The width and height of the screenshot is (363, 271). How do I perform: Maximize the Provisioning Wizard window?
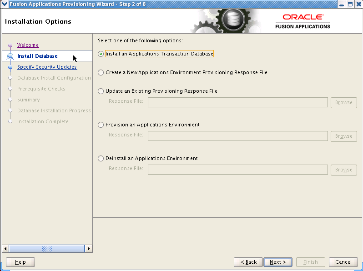(350, 4)
